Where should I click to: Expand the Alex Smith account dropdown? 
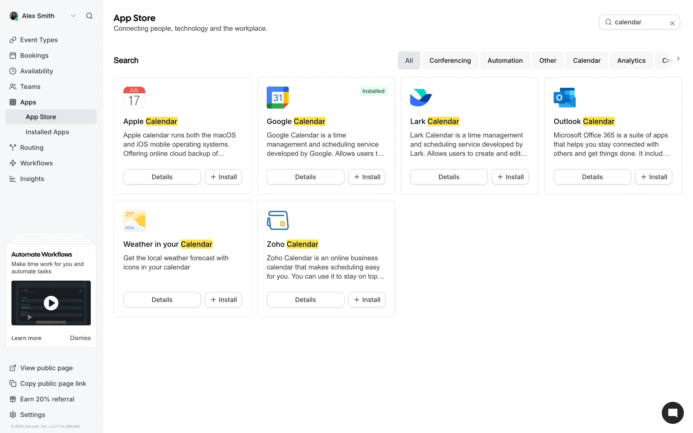pyautogui.click(x=73, y=16)
